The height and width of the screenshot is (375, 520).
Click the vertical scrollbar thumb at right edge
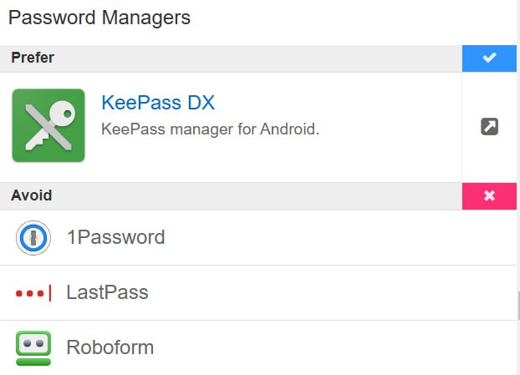point(518,306)
